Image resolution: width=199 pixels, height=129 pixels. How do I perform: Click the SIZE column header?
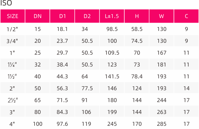point(12,16)
